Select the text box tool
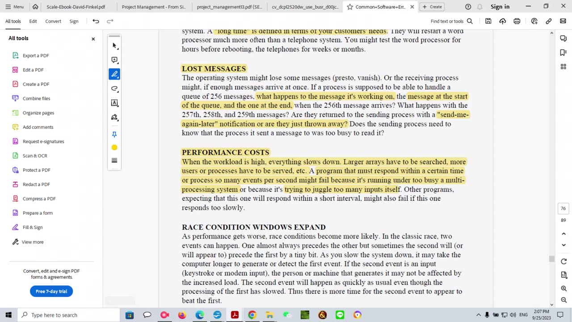The width and height of the screenshot is (572, 322). 114,103
